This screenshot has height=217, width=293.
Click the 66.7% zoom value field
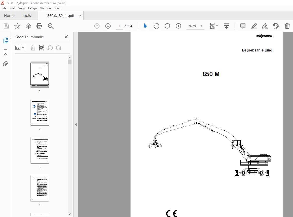[x=193, y=26]
